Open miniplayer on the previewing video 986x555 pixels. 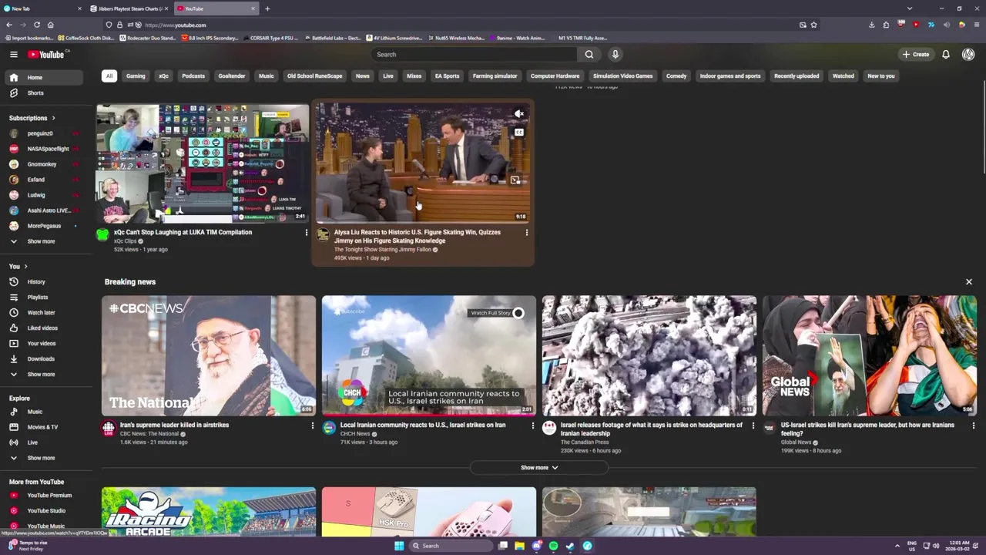[515, 180]
